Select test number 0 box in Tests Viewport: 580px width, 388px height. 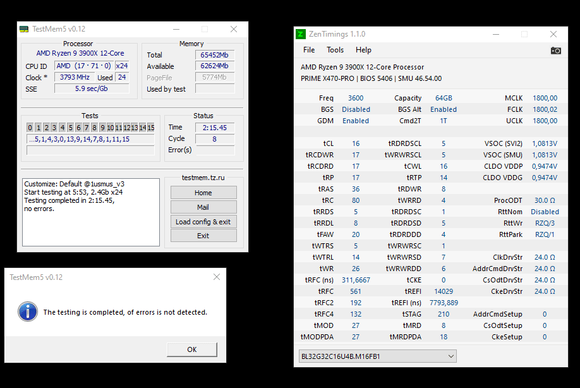click(x=30, y=128)
